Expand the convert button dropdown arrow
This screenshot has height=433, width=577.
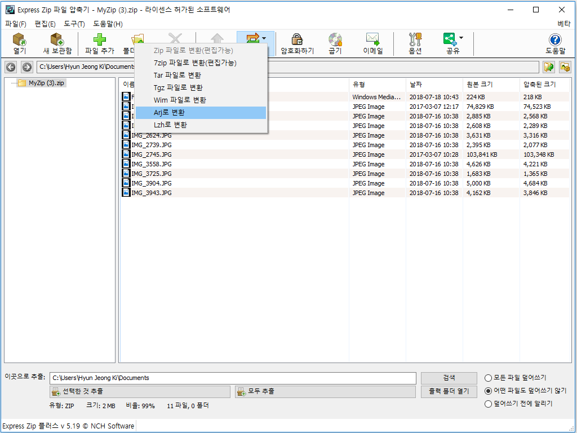point(264,38)
